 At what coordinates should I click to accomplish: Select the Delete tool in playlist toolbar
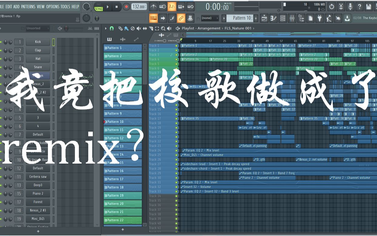coord(133,29)
